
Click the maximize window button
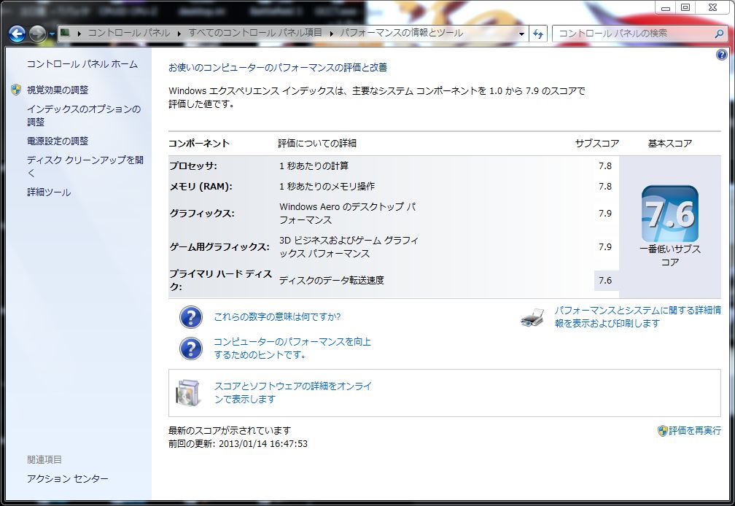pos(685,7)
